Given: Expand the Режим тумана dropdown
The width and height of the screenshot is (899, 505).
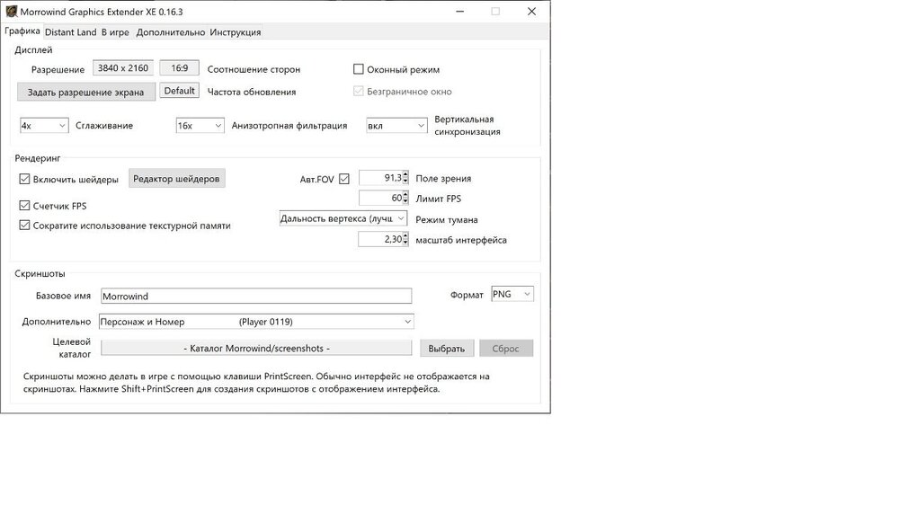Looking at the screenshot, I should (343, 218).
